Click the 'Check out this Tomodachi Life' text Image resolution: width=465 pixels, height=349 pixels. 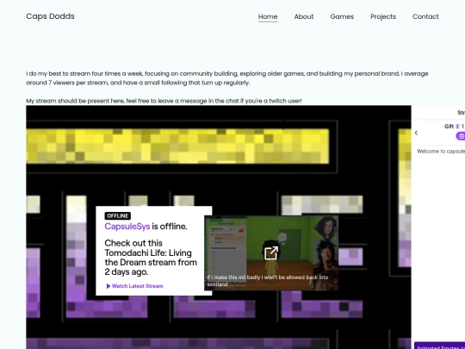tap(151, 258)
